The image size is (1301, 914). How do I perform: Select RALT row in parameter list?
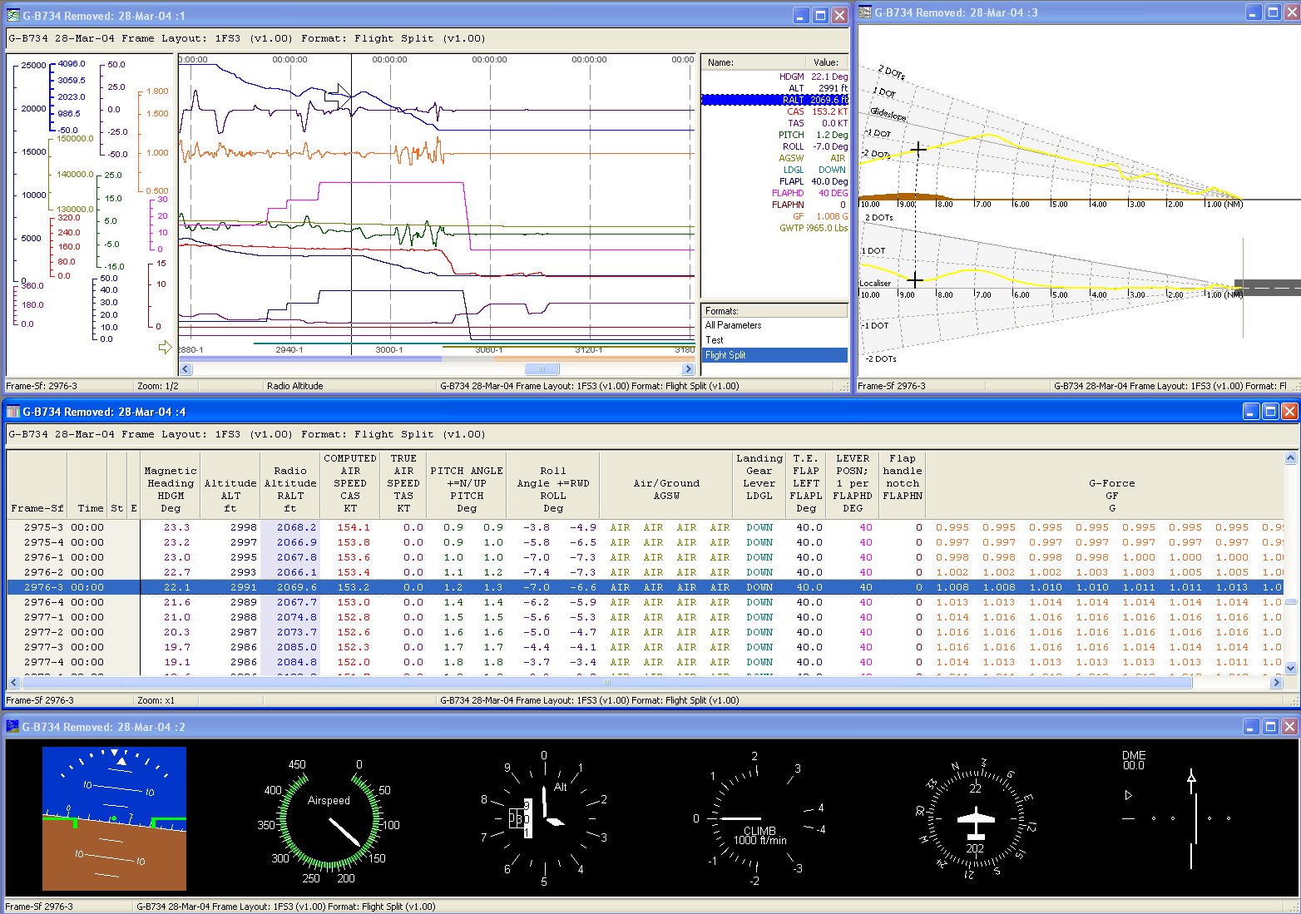tap(774, 100)
